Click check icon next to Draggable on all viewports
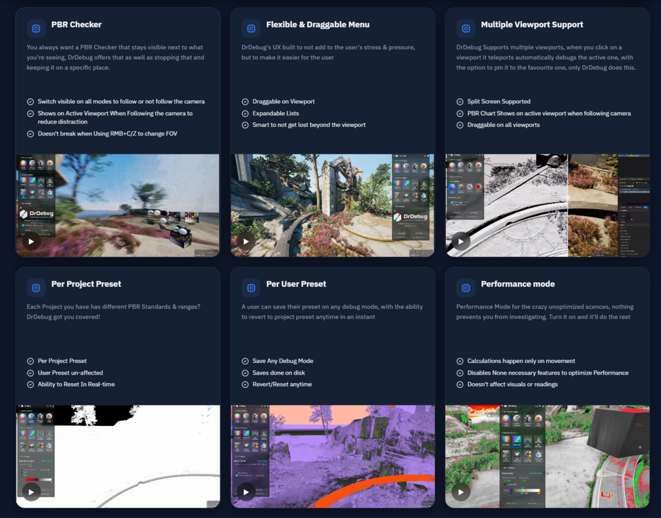 point(460,125)
